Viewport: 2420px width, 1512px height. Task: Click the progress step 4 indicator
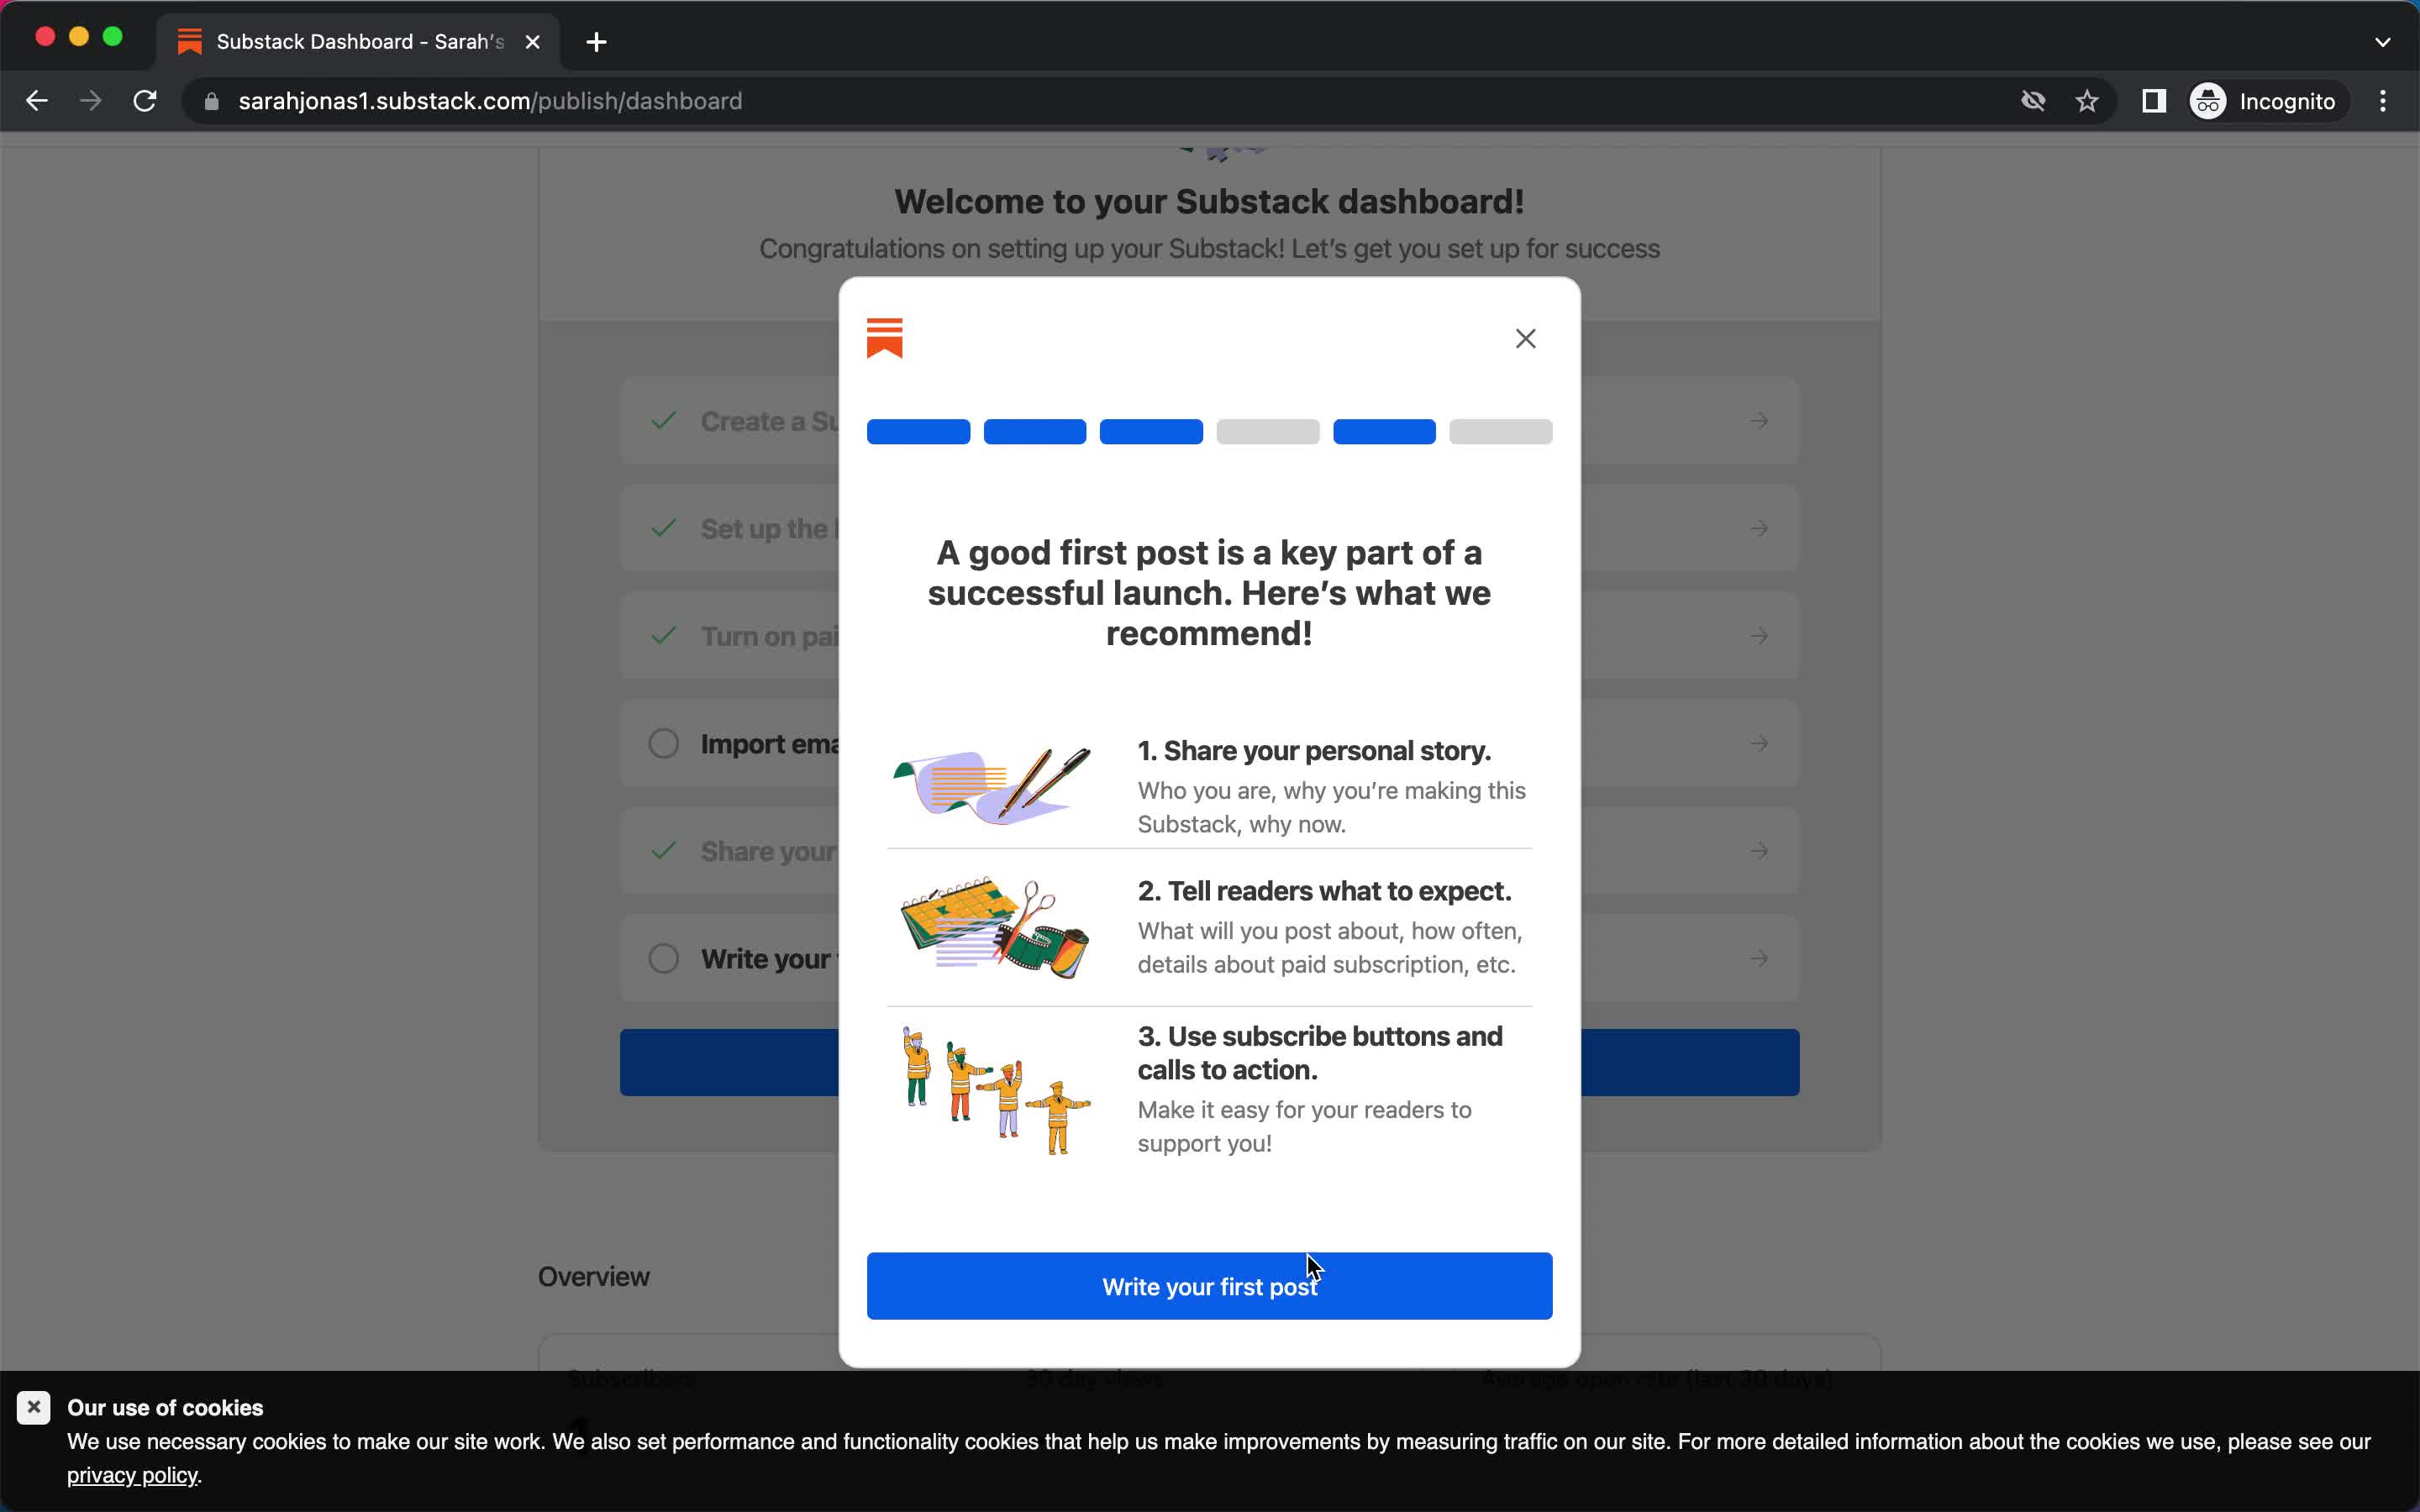(x=1268, y=430)
